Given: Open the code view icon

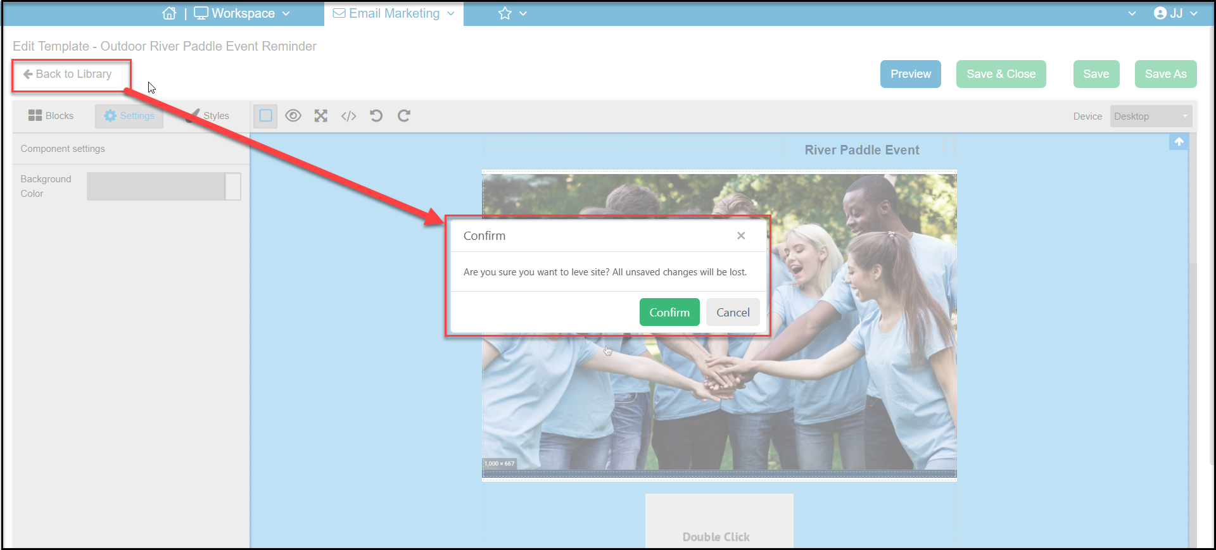Looking at the screenshot, I should click(349, 116).
